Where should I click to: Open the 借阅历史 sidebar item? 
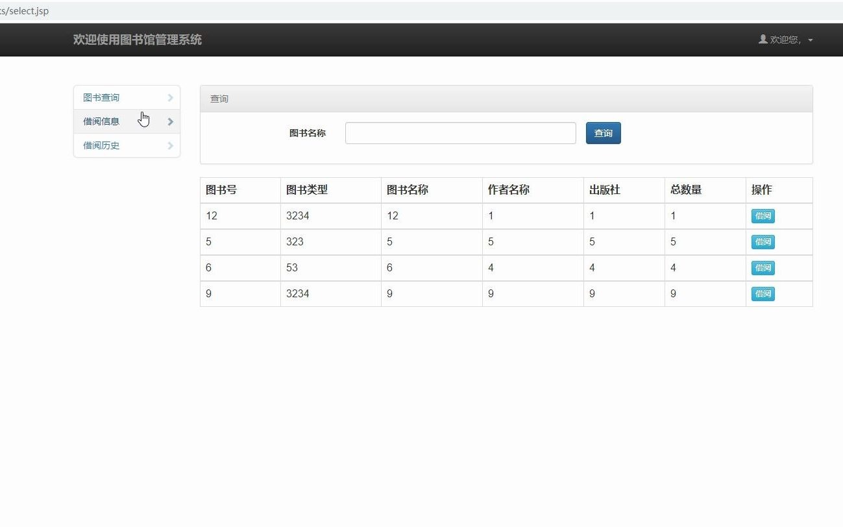click(127, 145)
